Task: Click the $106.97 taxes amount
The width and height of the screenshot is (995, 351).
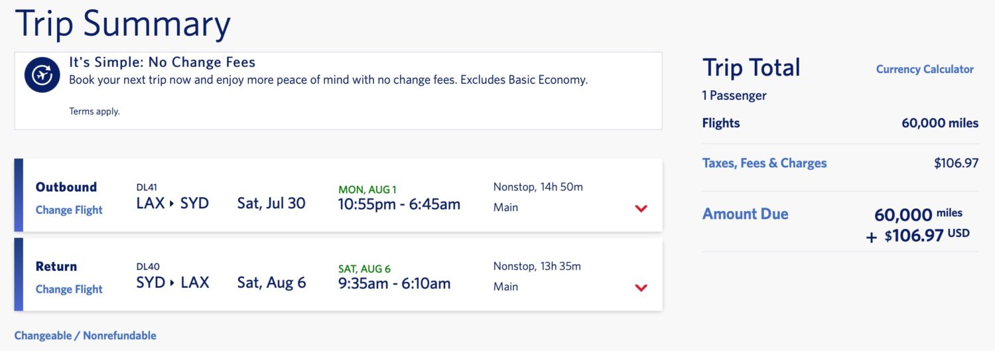Action: [956, 163]
